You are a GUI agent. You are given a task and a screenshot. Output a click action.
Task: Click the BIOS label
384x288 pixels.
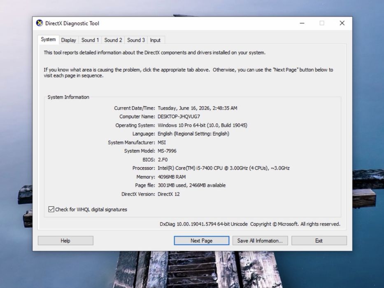(x=149, y=160)
